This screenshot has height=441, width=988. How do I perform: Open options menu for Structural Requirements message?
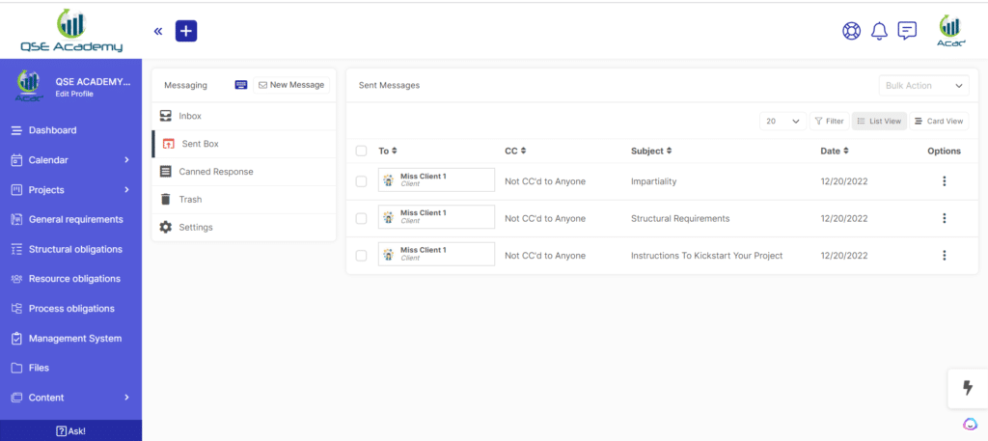pos(944,219)
